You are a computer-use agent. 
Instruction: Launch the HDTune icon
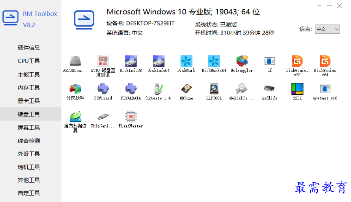(x=186, y=89)
